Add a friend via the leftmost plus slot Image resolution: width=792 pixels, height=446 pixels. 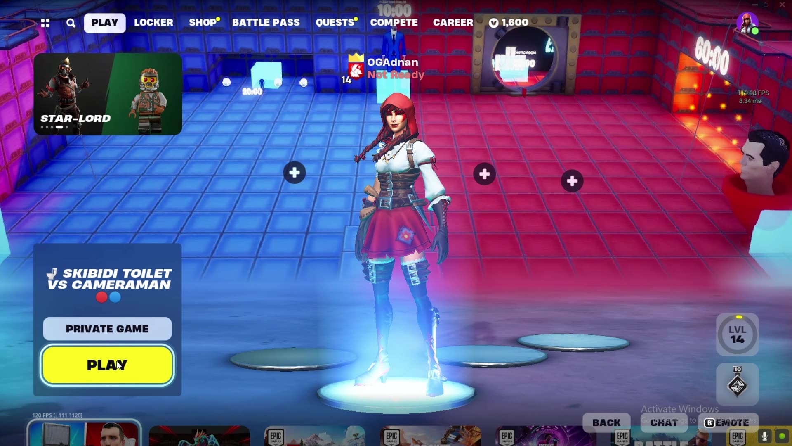(295, 173)
